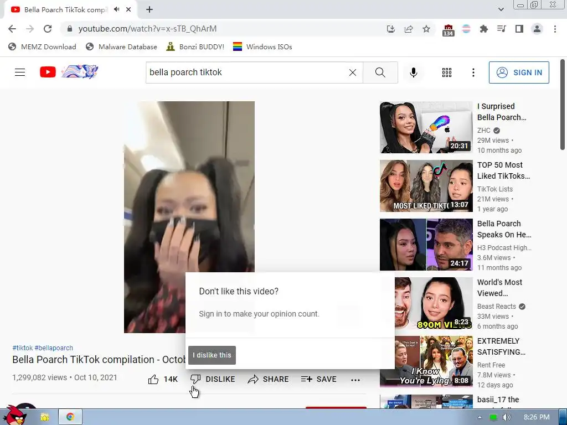
Task: Show hidden tray icons arrow
Action: [x=480, y=417]
